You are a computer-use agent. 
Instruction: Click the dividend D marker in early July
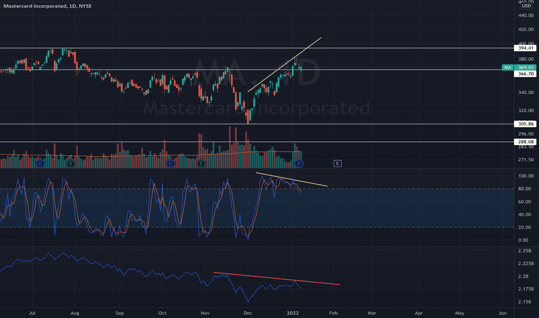pos(40,163)
